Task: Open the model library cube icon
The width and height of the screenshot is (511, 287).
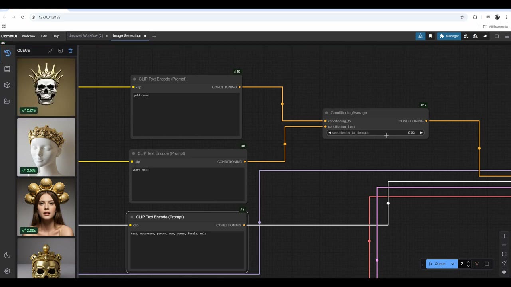Action: pyautogui.click(x=7, y=85)
